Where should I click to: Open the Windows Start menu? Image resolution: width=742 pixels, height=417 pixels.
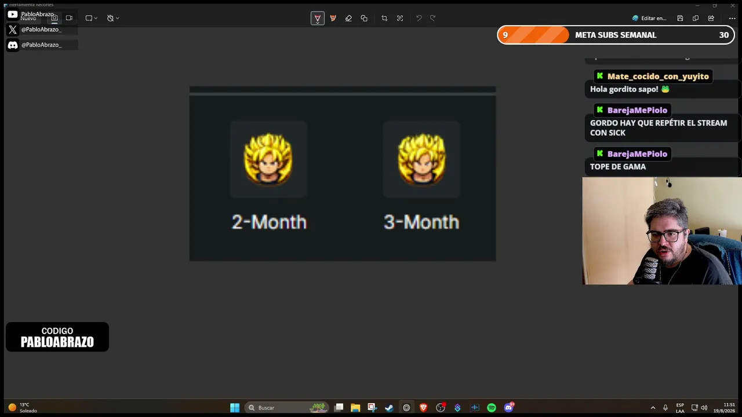(x=235, y=408)
